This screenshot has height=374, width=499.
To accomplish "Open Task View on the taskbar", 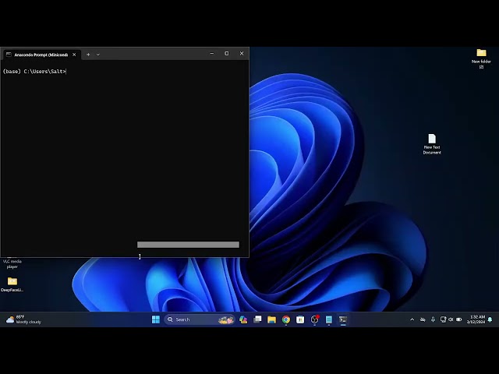I will click(x=257, y=319).
